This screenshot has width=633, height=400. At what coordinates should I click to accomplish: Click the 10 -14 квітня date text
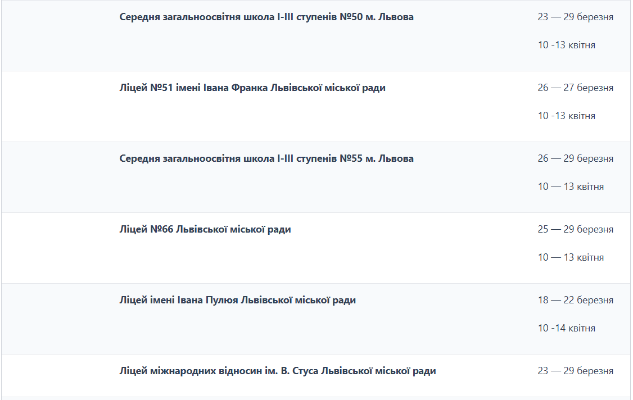566,328
